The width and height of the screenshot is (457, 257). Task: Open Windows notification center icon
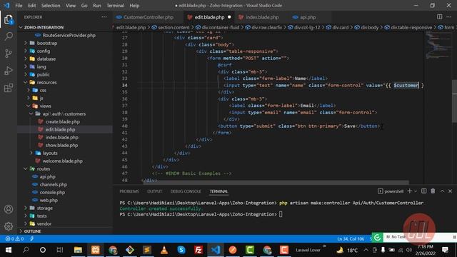click(445, 250)
